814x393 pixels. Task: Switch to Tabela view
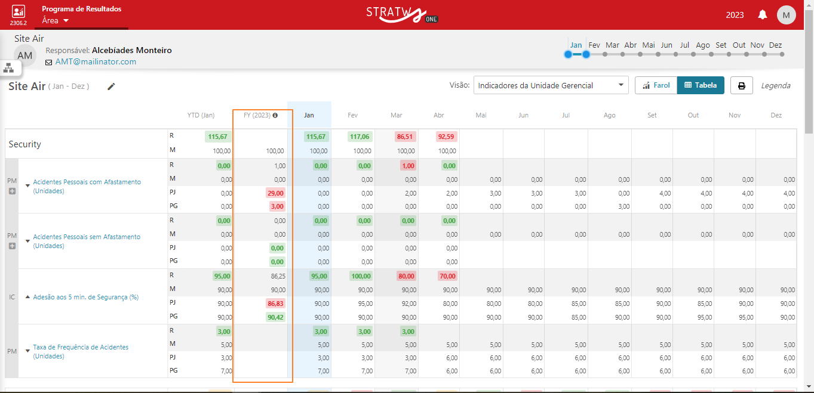[x=701, y=85]
